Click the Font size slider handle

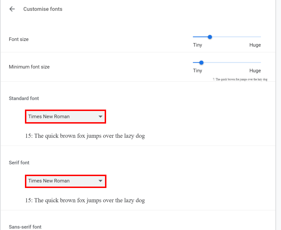pyautogui.click(x=210, y=37)
